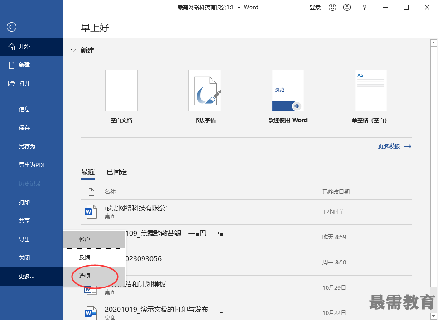Open recent file ending 023093056
Viewport: 438px width, 320px height.
tap(246, 263)
